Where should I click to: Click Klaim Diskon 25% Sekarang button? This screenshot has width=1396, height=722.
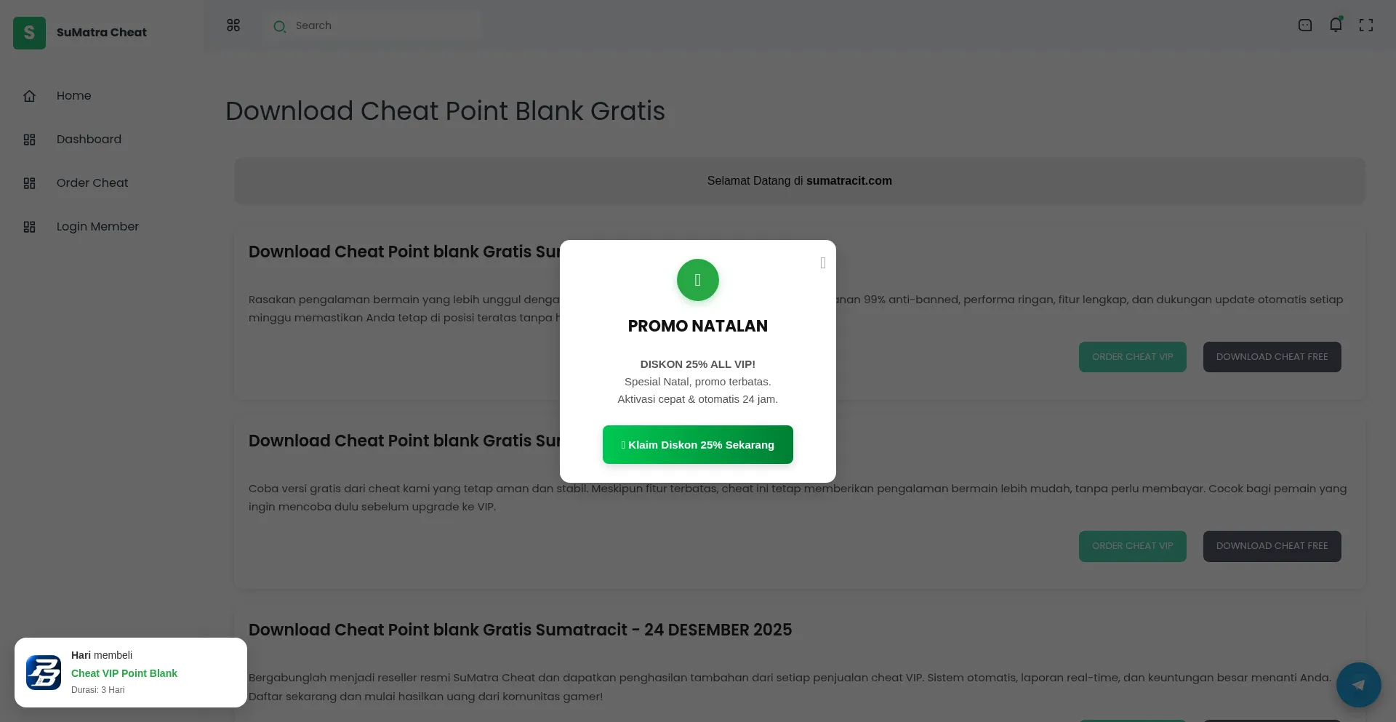698,444
